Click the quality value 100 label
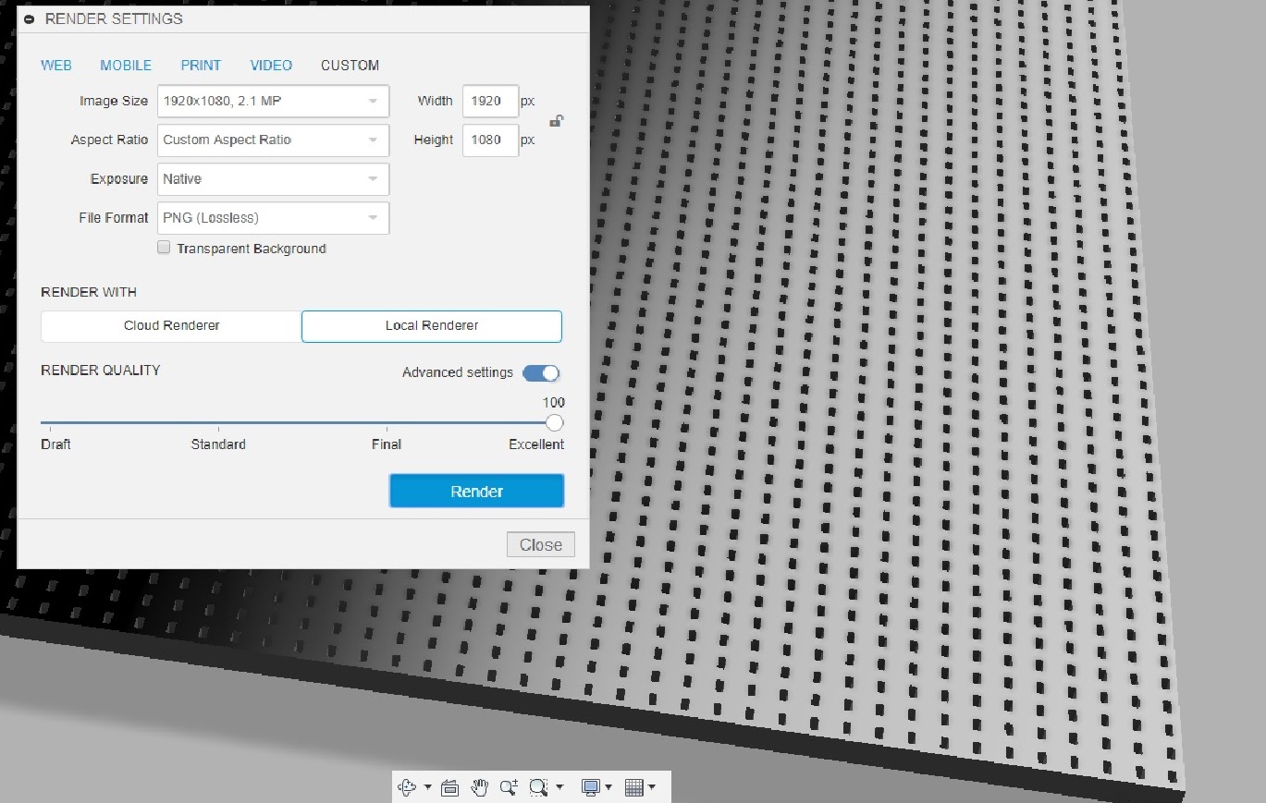The width and height of the screenshot is (1266, 803). 554,403
